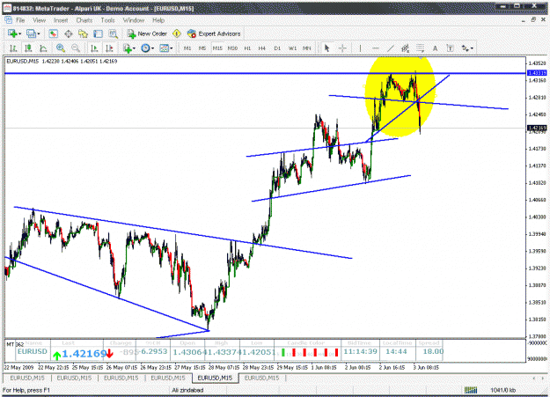Select the Text tool

(435, 48)
